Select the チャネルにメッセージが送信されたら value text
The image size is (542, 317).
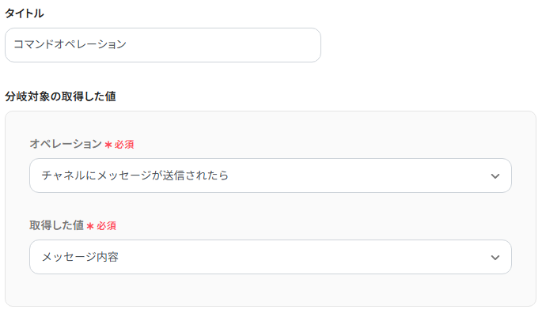click(x=135, y=175)
